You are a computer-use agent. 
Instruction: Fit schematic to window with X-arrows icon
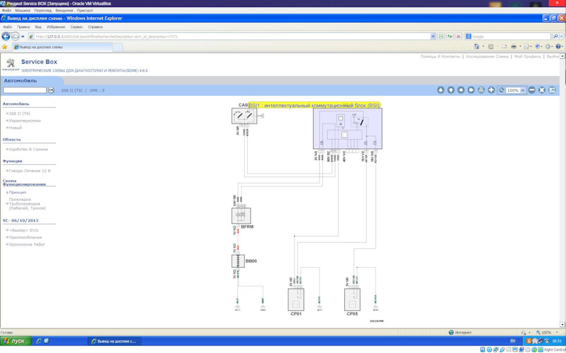tap(542, 90)
